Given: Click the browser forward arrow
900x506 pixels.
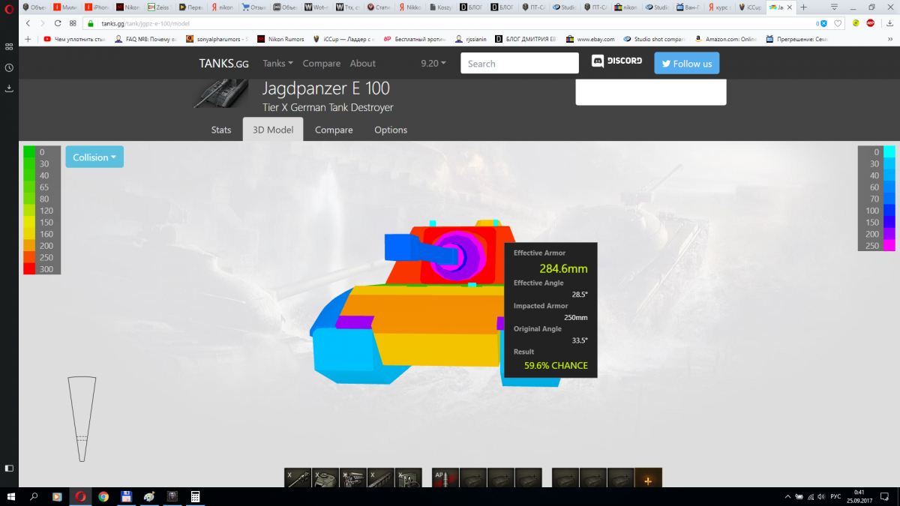Looking at the screenshot, I should (x=43, y=23).
